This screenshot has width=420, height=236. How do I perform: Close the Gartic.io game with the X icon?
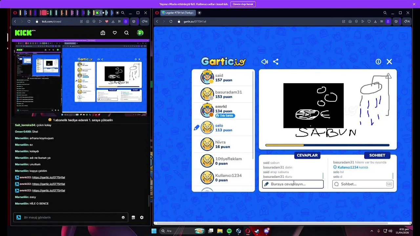(389, 62)
